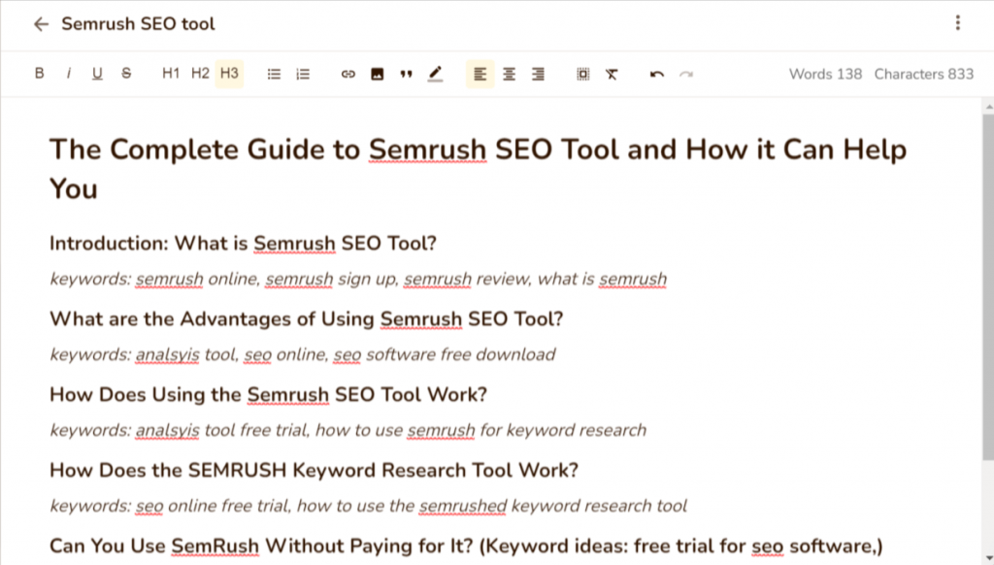Insert a numbered list
This screenshot has width=994, height=565.
click(303, 74)
